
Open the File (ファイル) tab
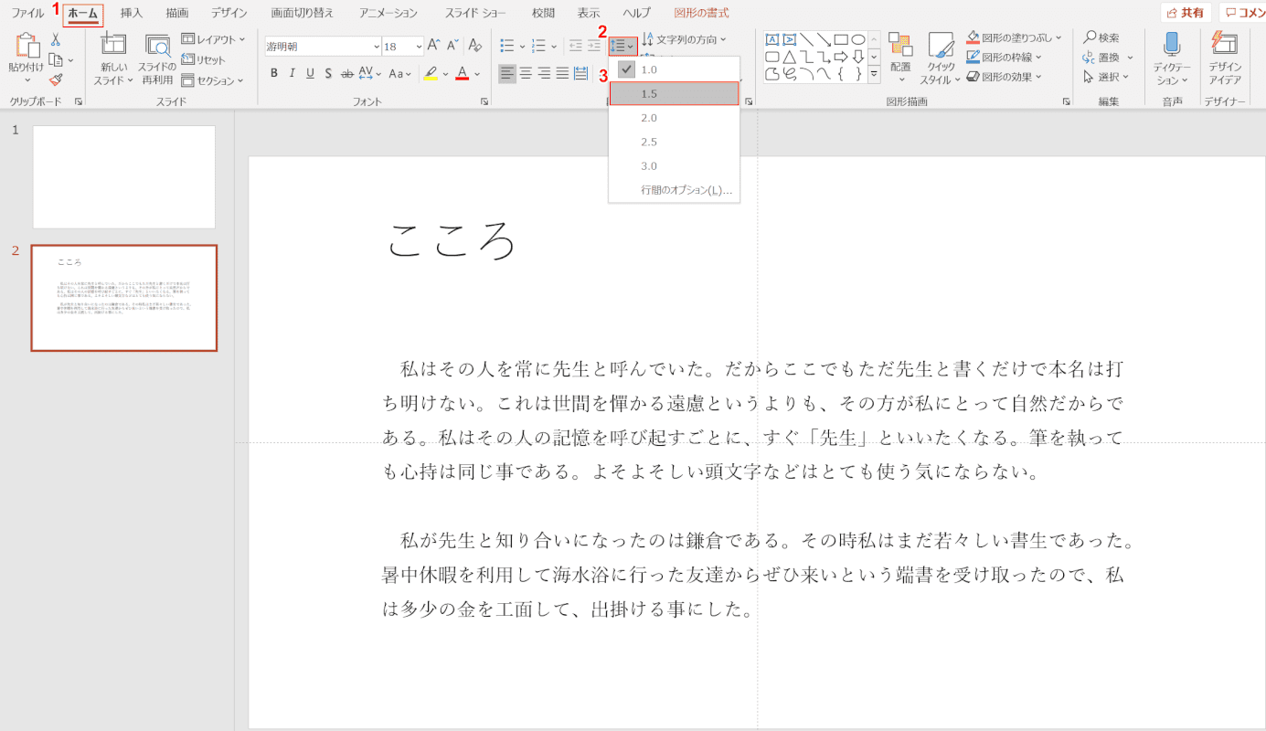point(27,13)
